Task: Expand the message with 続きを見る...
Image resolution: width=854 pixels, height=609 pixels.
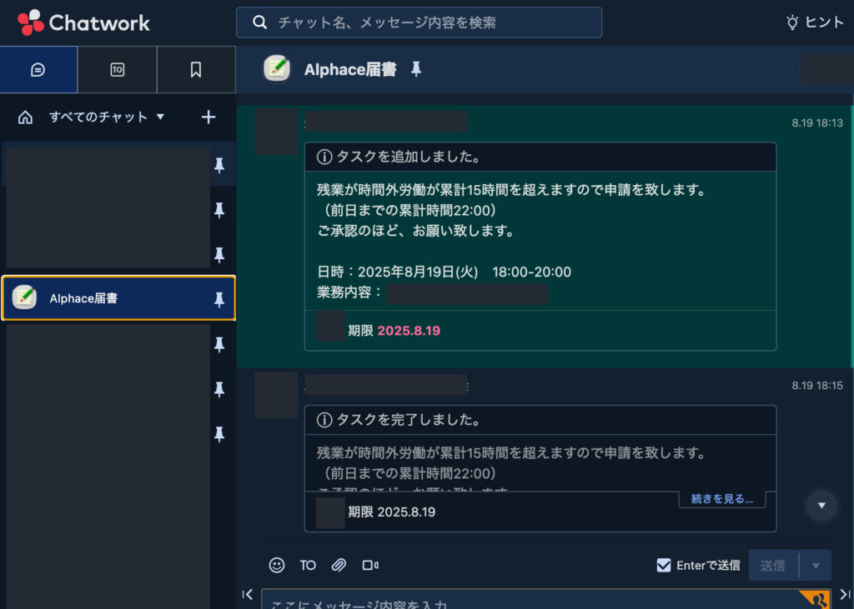Action: coord(722,499)
